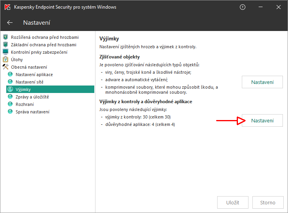Go back using the left arrow
The image size is (288, 213).
(x=10, y=23)
